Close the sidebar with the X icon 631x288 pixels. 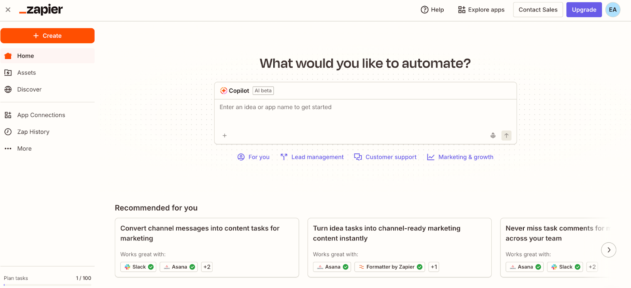pos(8,10)
